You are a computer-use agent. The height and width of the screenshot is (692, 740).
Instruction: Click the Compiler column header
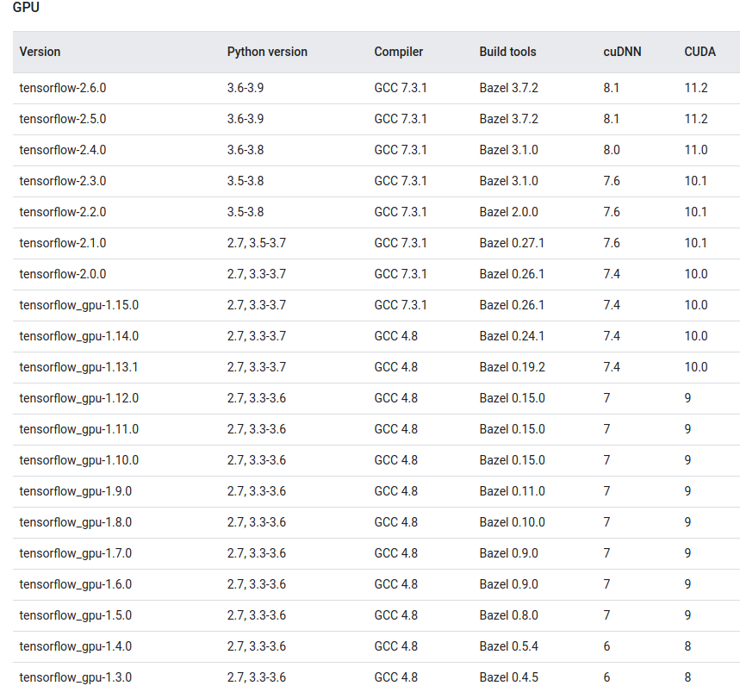point(398,52)
